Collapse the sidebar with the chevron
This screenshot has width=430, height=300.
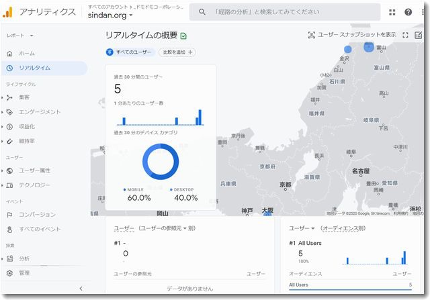81,289
